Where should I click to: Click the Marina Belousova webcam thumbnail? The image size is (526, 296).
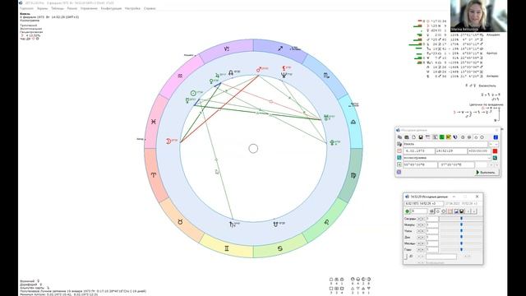pyautogui.click(x=478, y=16)
